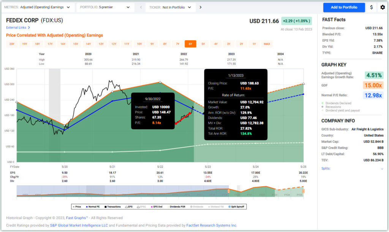Open the settings gear icon
This screenshot has height=232, width=389.
382,7
